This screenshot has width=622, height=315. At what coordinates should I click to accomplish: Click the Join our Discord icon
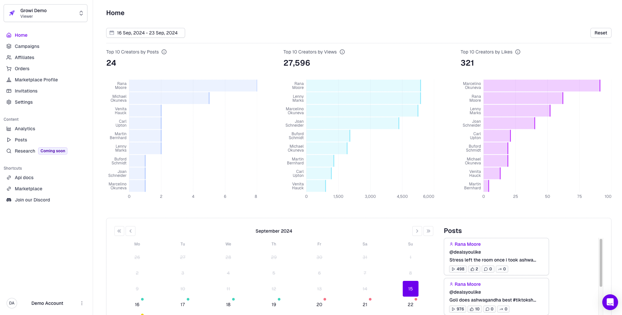pyautogui.click(x=9, y=200)
